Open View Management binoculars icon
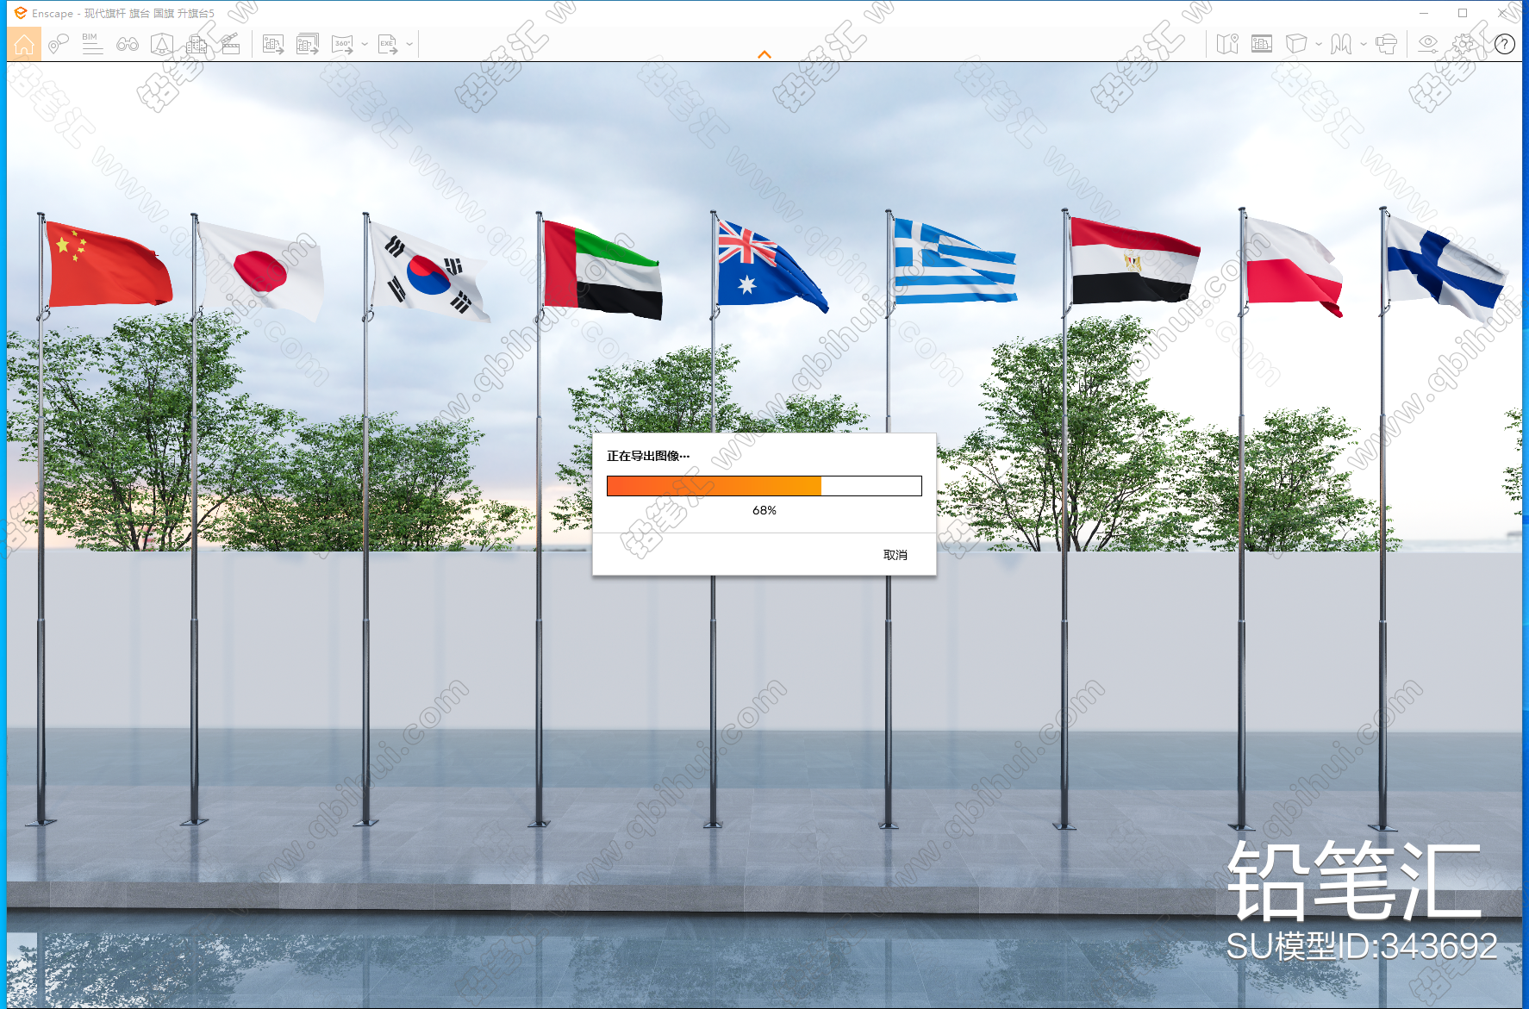The image size is (1529, 1009). (128, 44)
